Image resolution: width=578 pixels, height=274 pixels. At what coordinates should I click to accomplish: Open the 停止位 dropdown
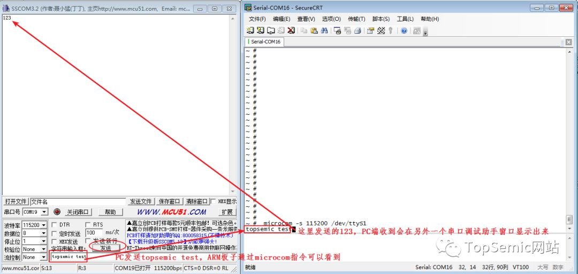tap(44, 241)
